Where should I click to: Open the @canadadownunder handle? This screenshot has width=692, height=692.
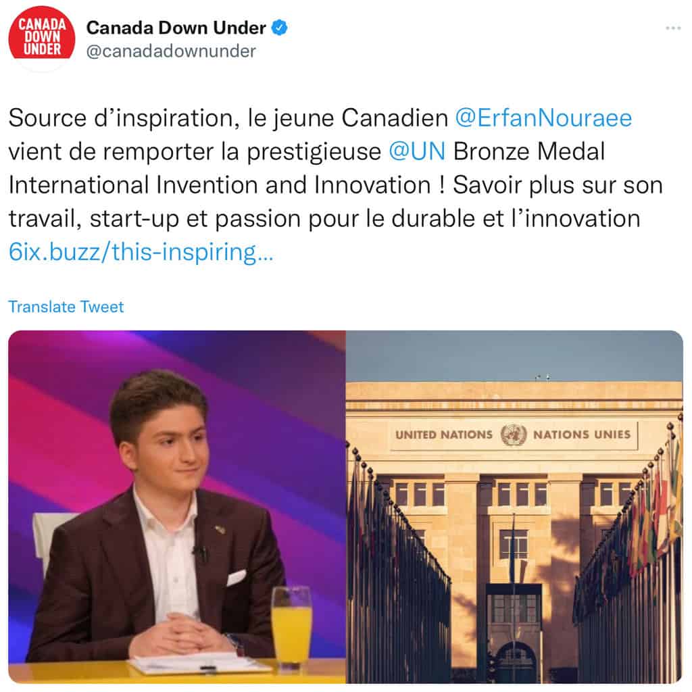(171, 51)
